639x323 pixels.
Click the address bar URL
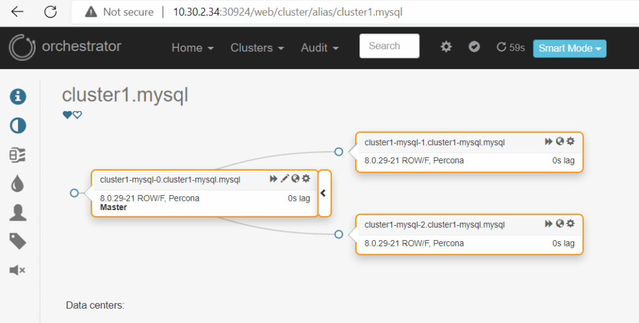[x=288, y=12]
